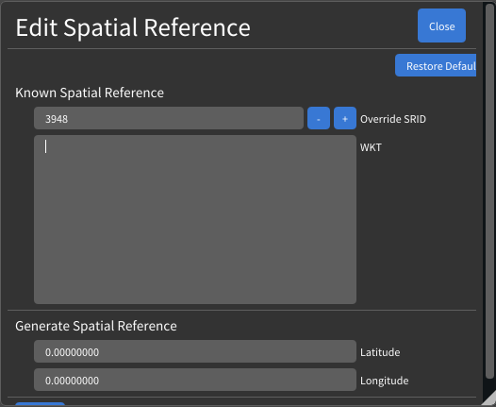This screenshot has width=496, height=407.
Task: Click the minus button beside SRID field
Action: tap(319, 118)
